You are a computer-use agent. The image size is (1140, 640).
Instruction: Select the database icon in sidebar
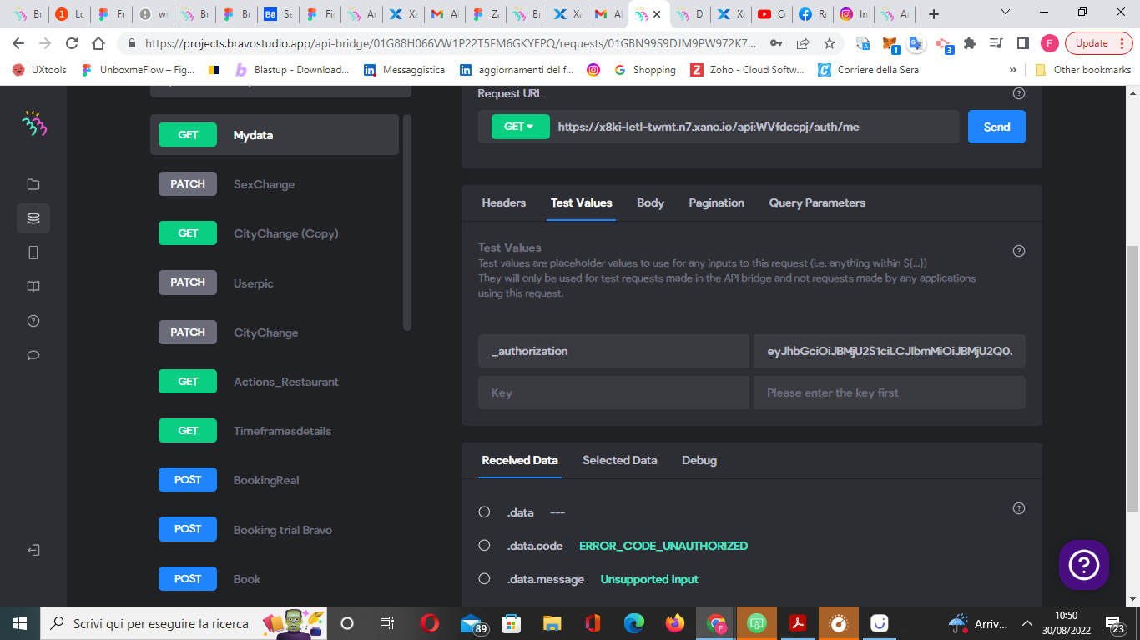click(x=33, y=218)
